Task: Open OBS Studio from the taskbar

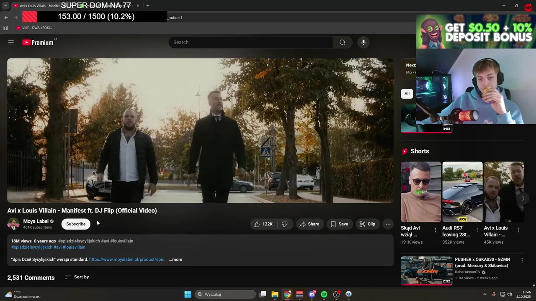Action: pyautogui.click(x=336, y=294)
